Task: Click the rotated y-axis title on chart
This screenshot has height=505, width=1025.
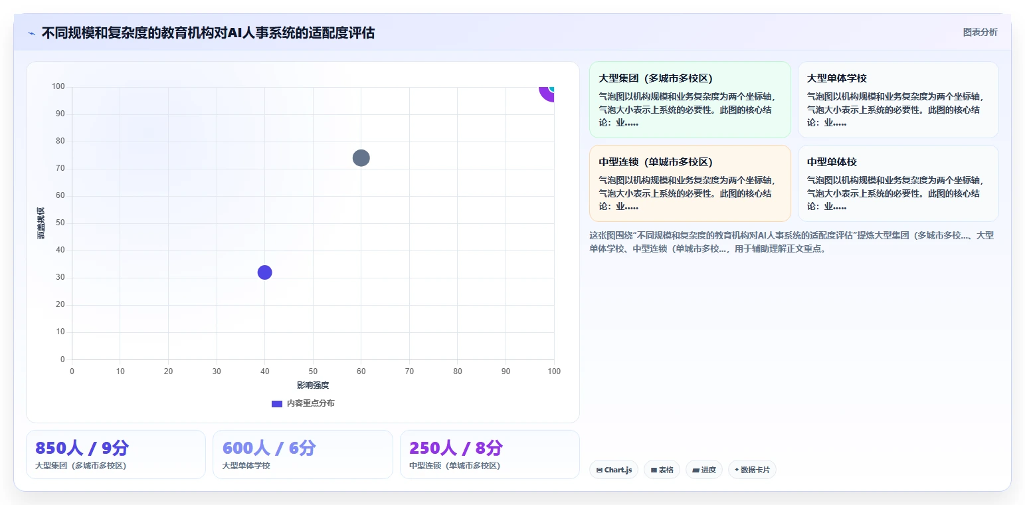Action: (x=41, y=223)
